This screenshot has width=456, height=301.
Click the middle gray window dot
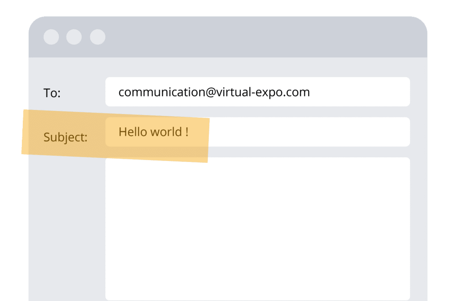(x=74, y=37)
